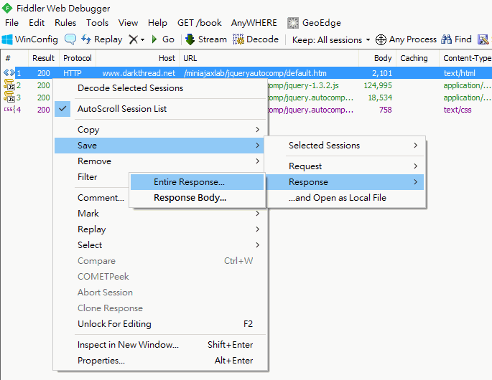This screenshot has height=380, width=492.
Task: Click the Any Process crosshair icon
Action: click(381, 39)
